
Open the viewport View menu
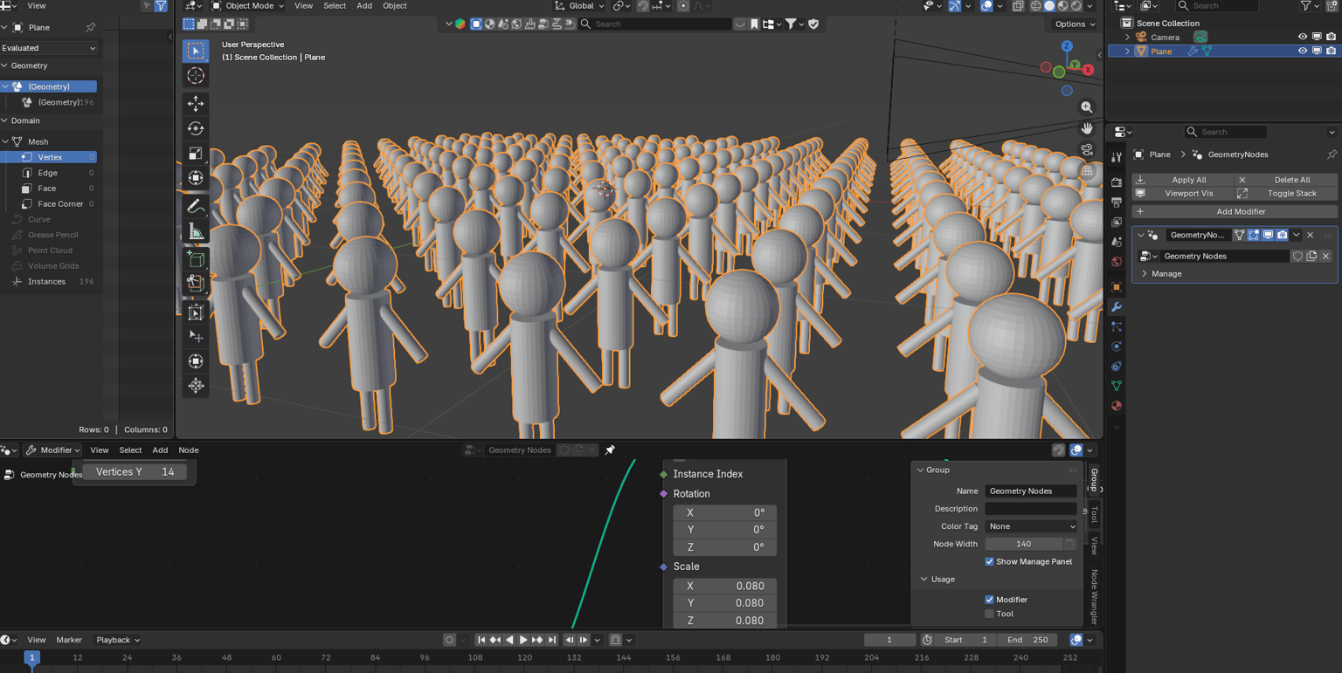pyautogui.click(x=303, y=6)
